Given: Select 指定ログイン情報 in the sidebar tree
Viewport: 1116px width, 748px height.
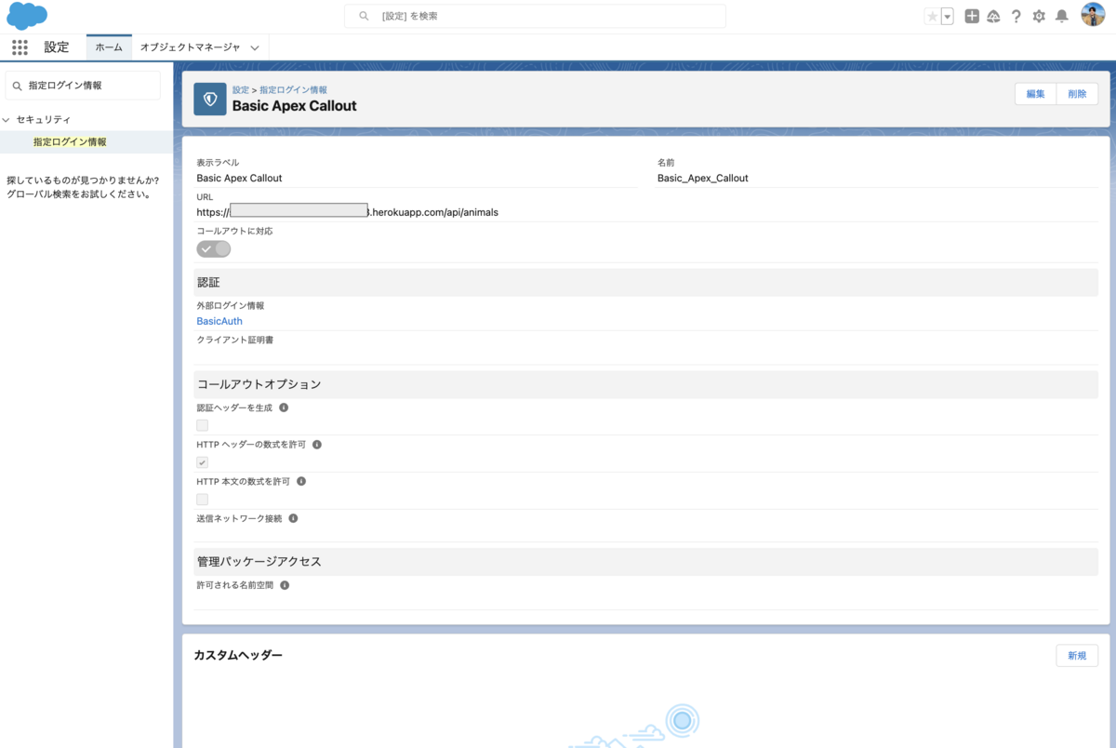Looking at the screenshot, I should [70, 142].
